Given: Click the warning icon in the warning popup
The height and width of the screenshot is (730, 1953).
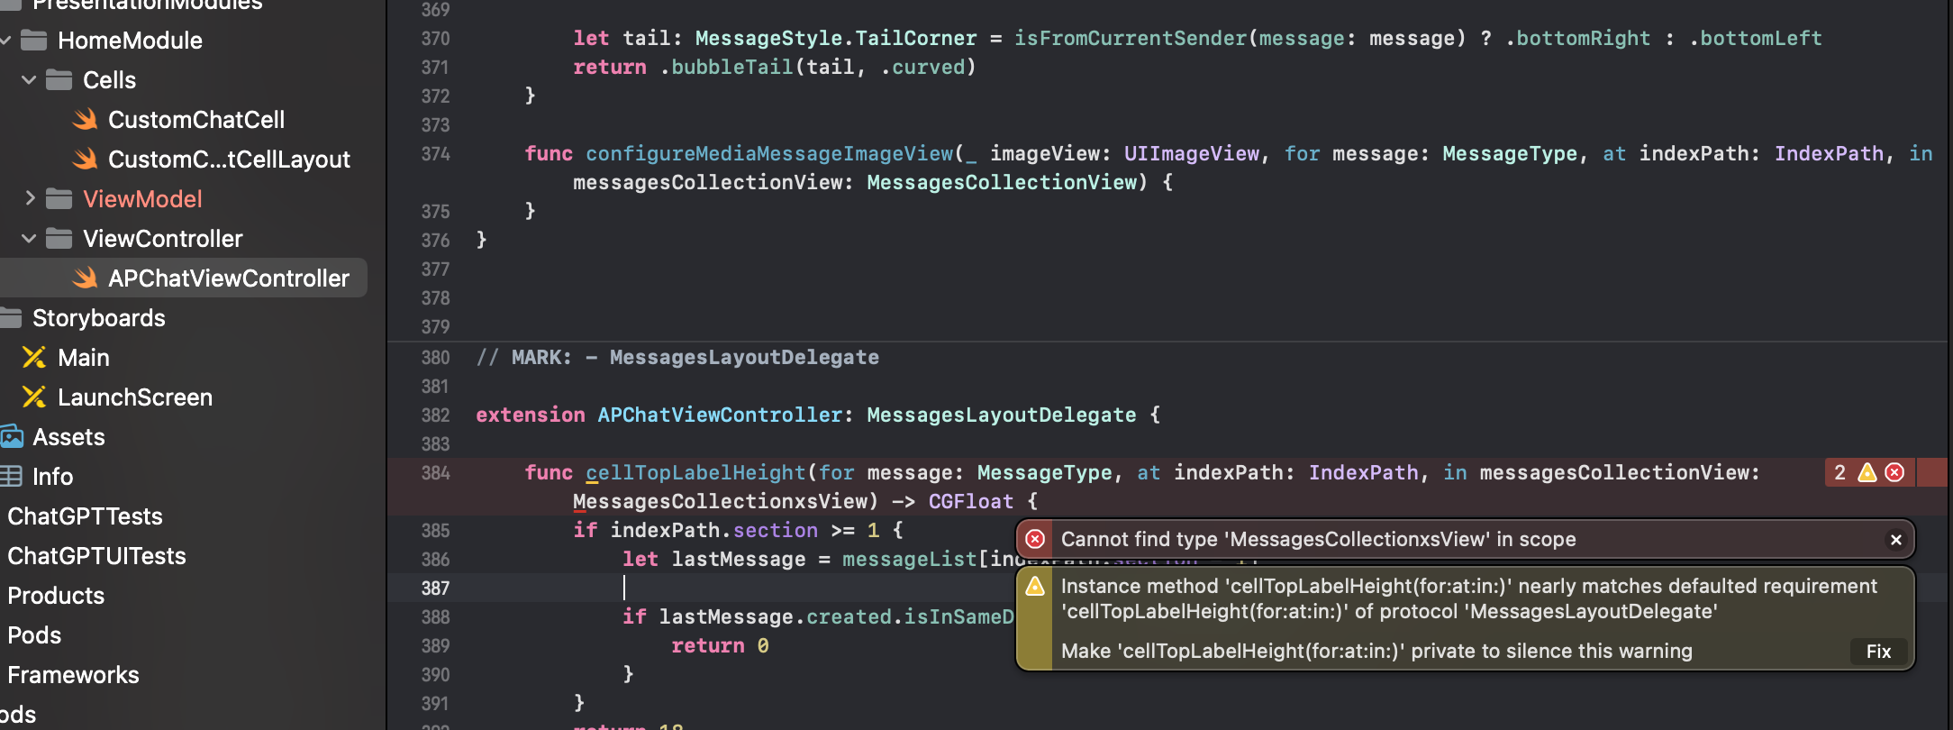Looking at the screenshot, I should click(x=1035, y=587).
